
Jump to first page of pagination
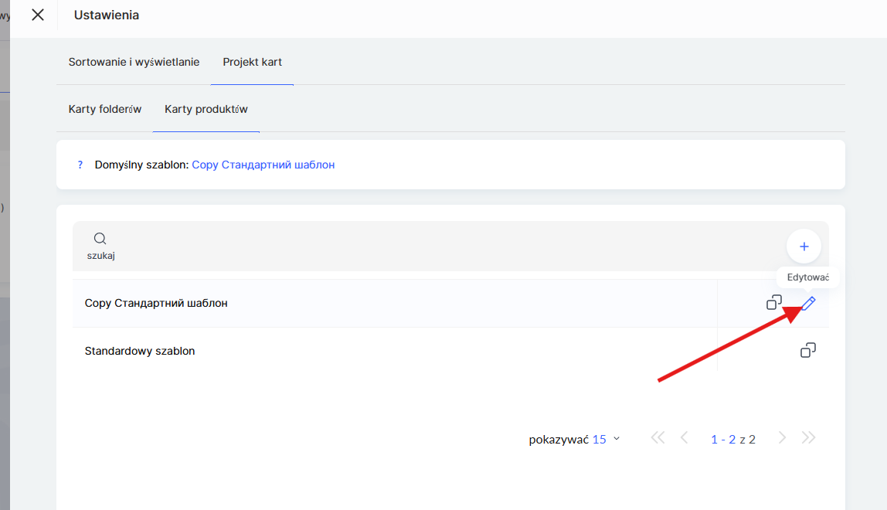658,438
